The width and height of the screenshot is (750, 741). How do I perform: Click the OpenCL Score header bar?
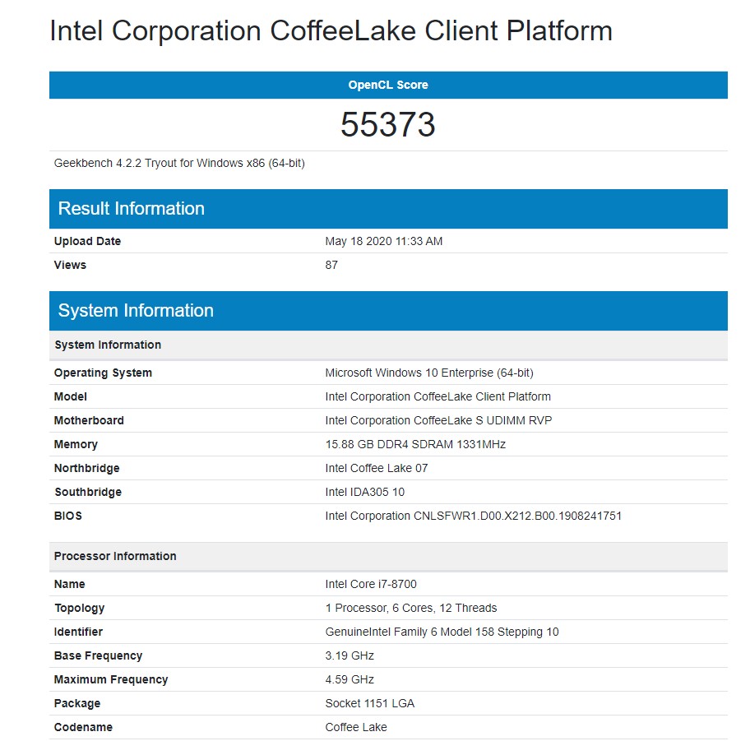388,85
